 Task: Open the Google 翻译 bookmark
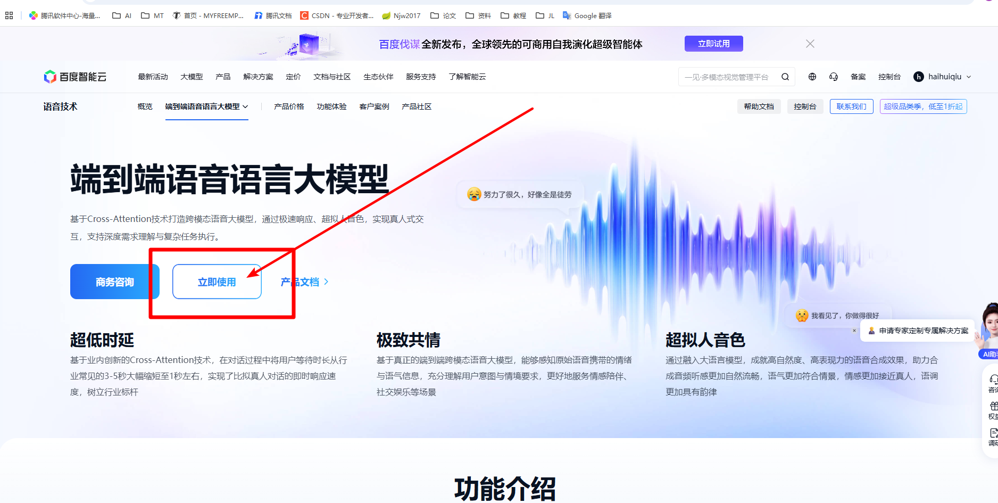[x=587, y=15]
